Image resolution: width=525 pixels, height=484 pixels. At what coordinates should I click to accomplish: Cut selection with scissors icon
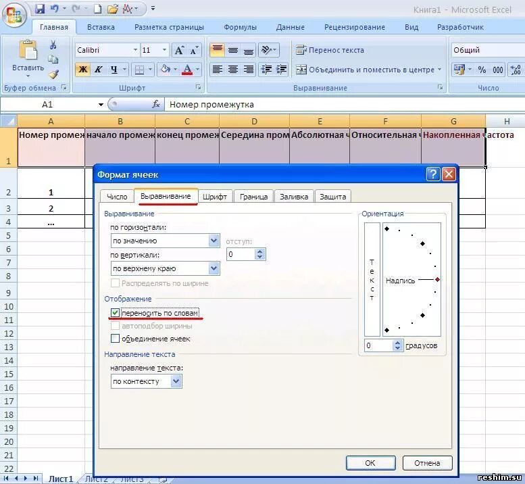[x=53, y=45]
